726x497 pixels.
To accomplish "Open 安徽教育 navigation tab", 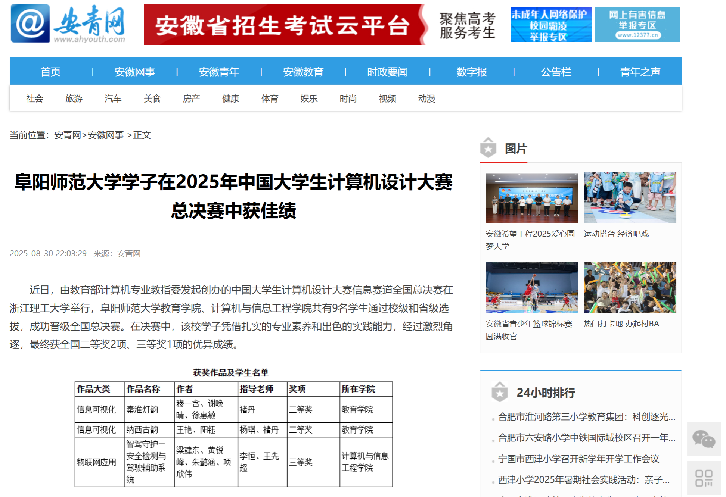I will point(303,72).
